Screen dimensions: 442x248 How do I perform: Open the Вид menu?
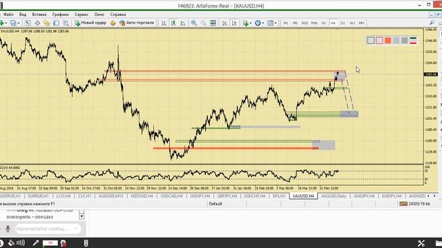pos(23,14)
